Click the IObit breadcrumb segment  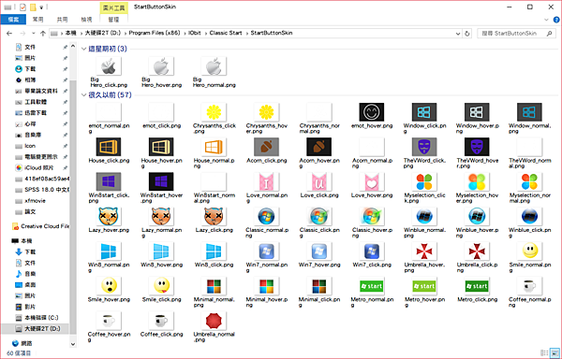pos(194,33)
